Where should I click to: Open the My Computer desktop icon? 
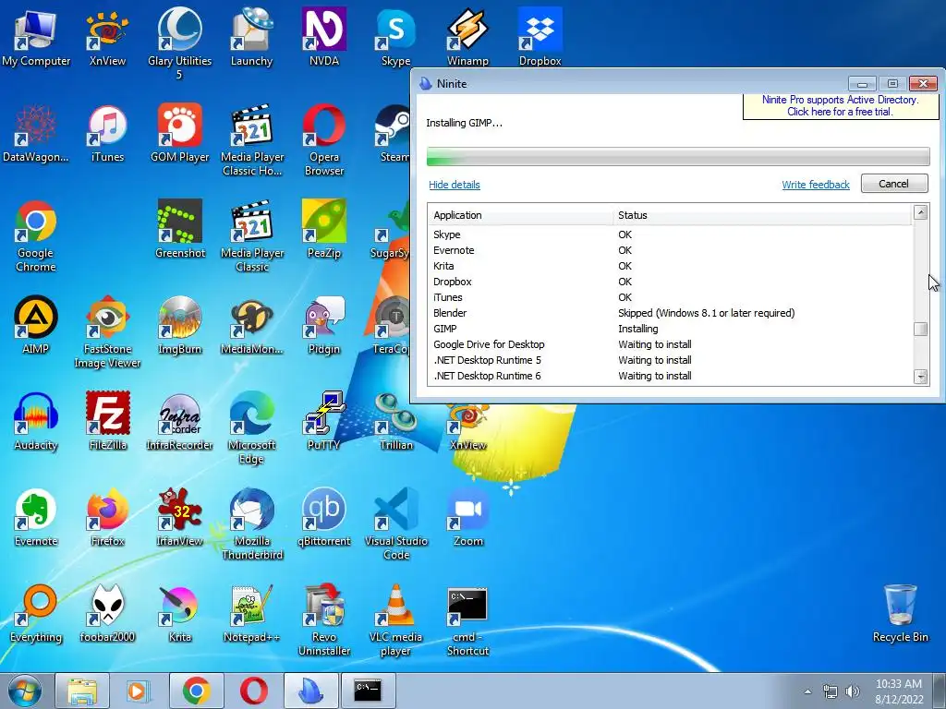pos(36,36)
